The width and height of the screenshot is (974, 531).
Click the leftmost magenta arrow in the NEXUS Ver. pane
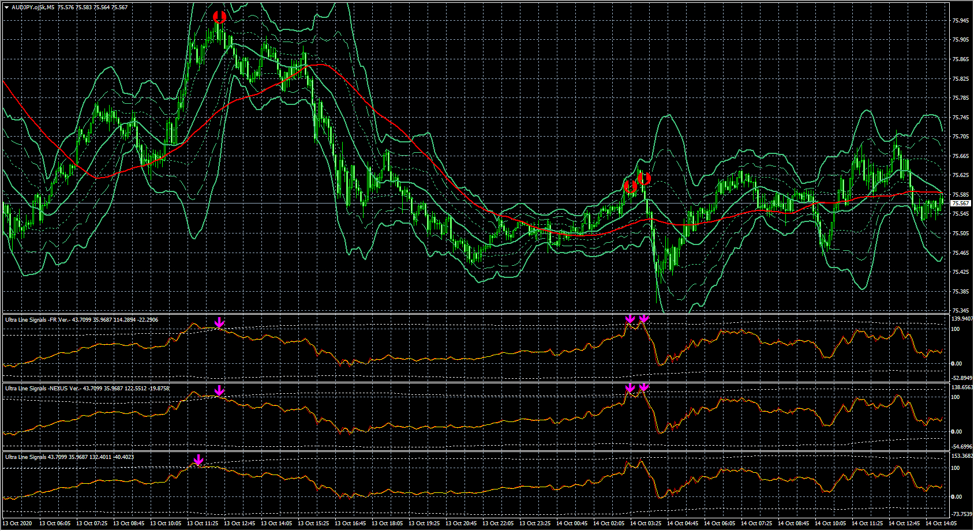(x=219, y=391)
